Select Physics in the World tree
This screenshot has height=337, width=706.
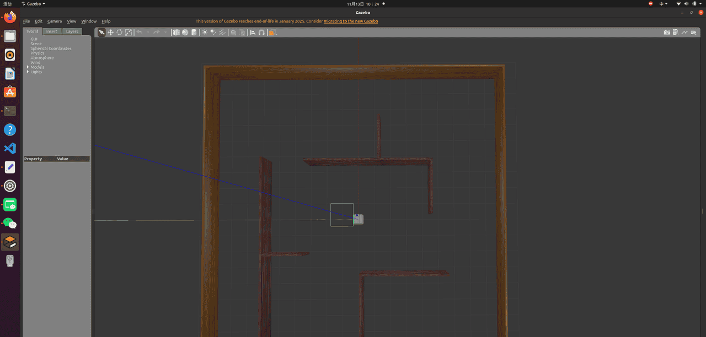pos(37,53)
